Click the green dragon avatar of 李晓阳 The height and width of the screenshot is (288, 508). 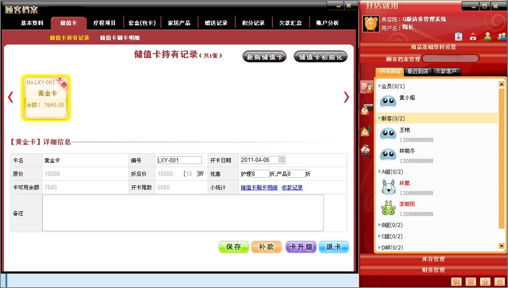tap(388, 209)
